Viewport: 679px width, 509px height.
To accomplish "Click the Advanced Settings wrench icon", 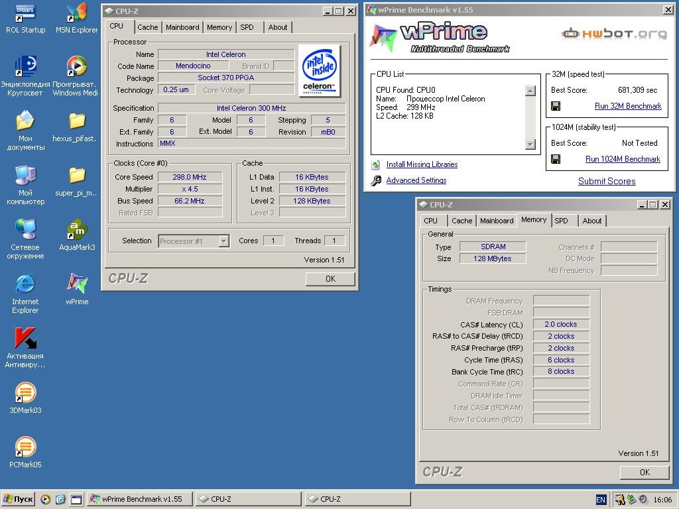I will (376, 180).
